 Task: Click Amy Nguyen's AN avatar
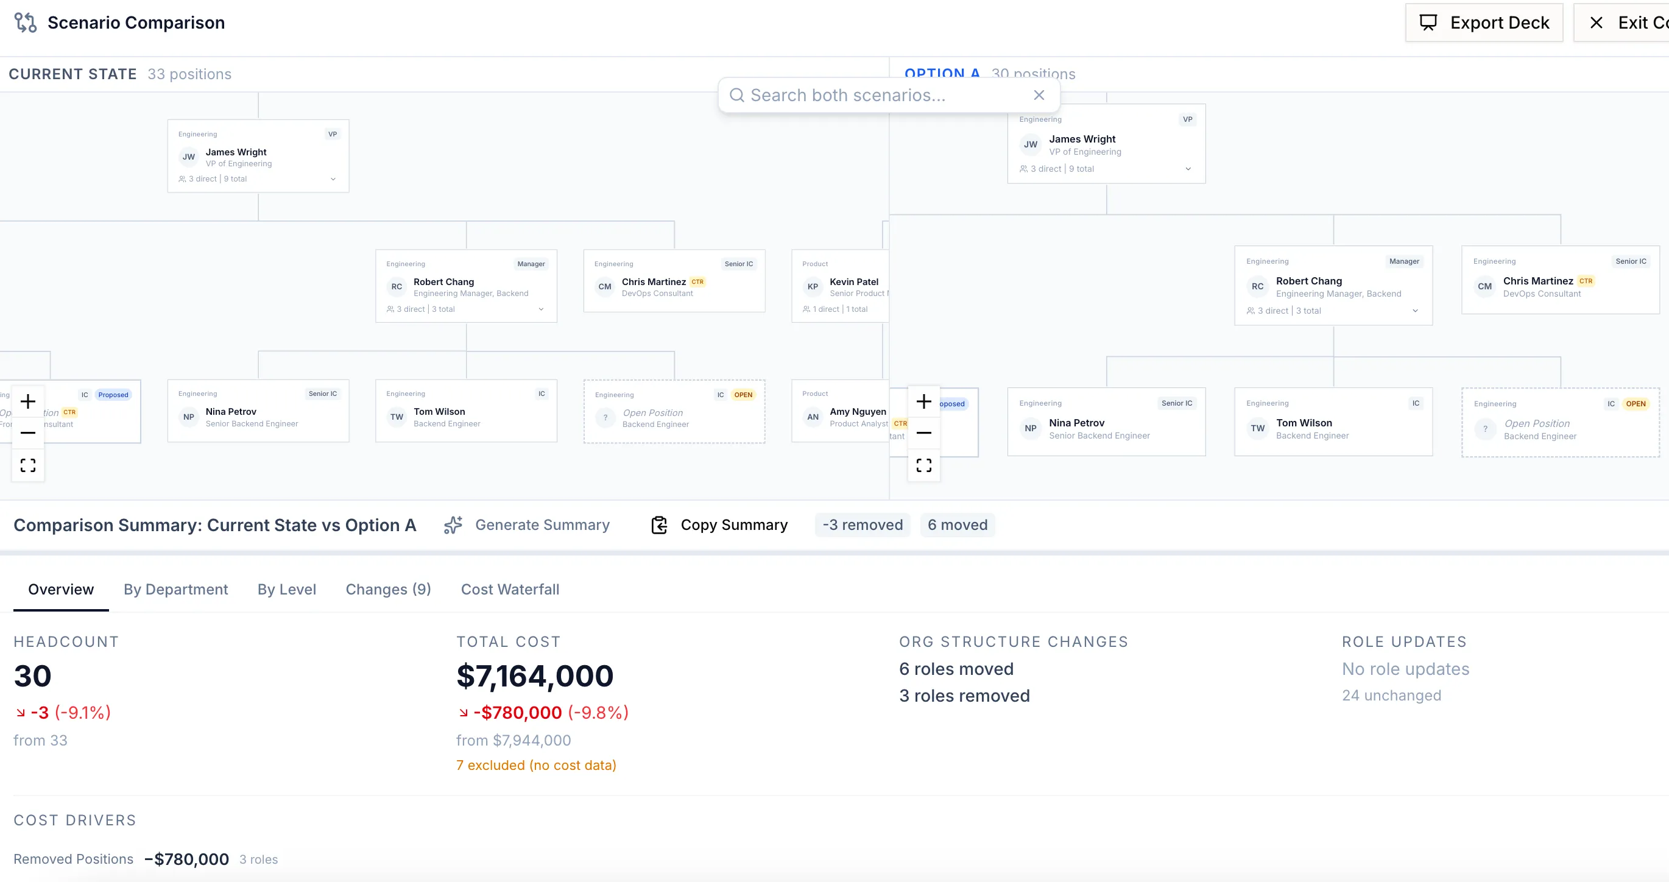[813, 417]
